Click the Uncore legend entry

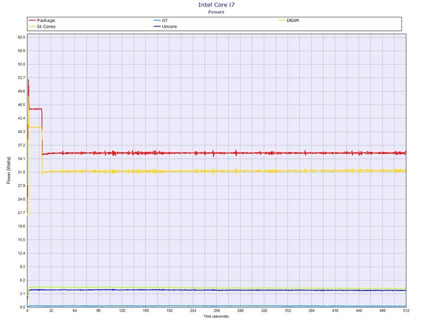[x=165, y=26]
